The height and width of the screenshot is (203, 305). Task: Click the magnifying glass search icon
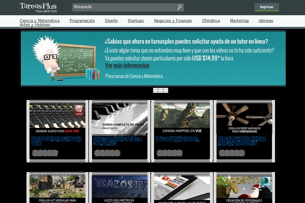pyautogui.click(x=180, y=7)
